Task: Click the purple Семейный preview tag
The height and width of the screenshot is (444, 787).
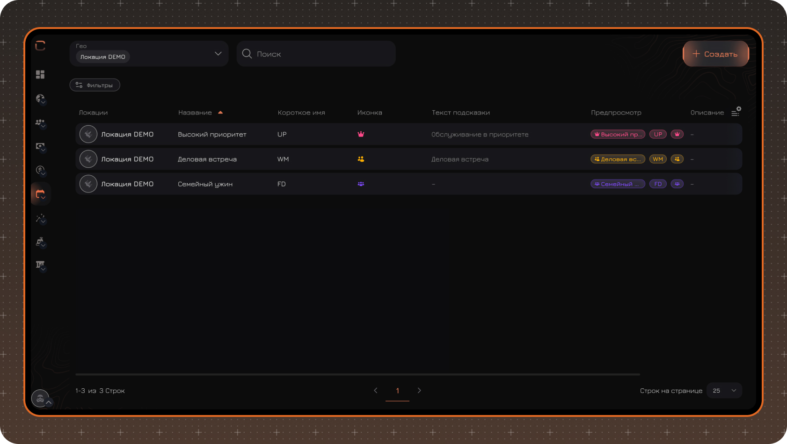Action: point(618,184)
